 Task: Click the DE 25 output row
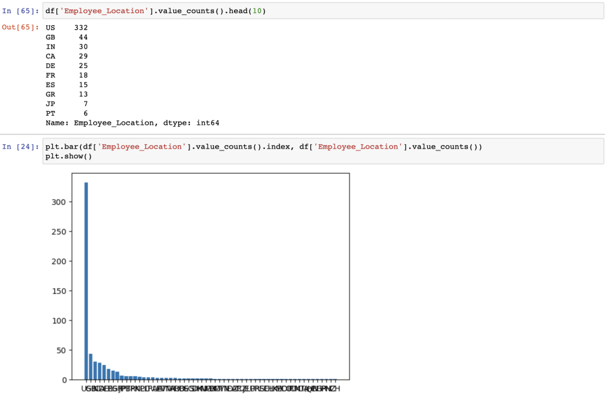pos(67,66)
